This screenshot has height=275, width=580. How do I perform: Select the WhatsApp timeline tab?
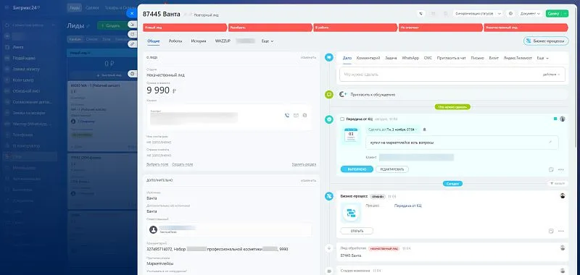[410, 59]
